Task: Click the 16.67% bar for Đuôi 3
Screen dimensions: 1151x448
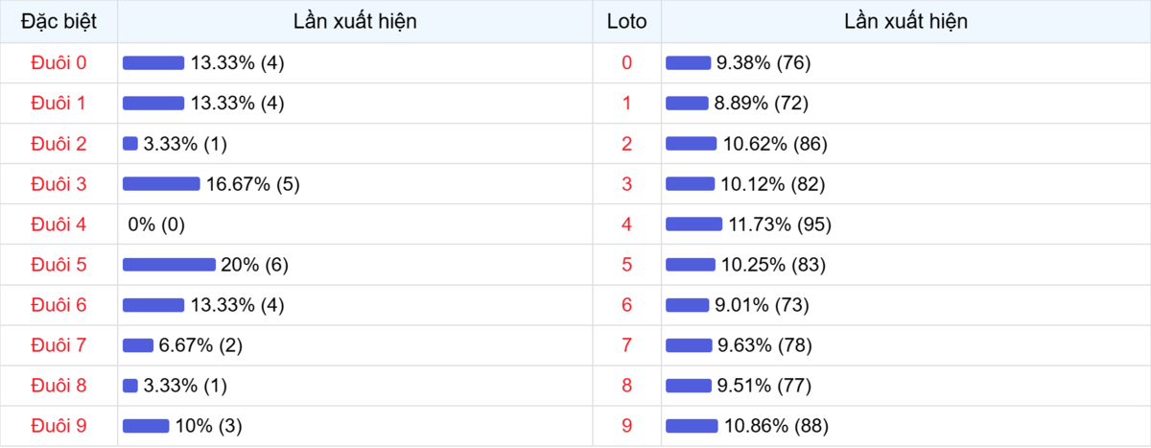Action: click(161, 184)
